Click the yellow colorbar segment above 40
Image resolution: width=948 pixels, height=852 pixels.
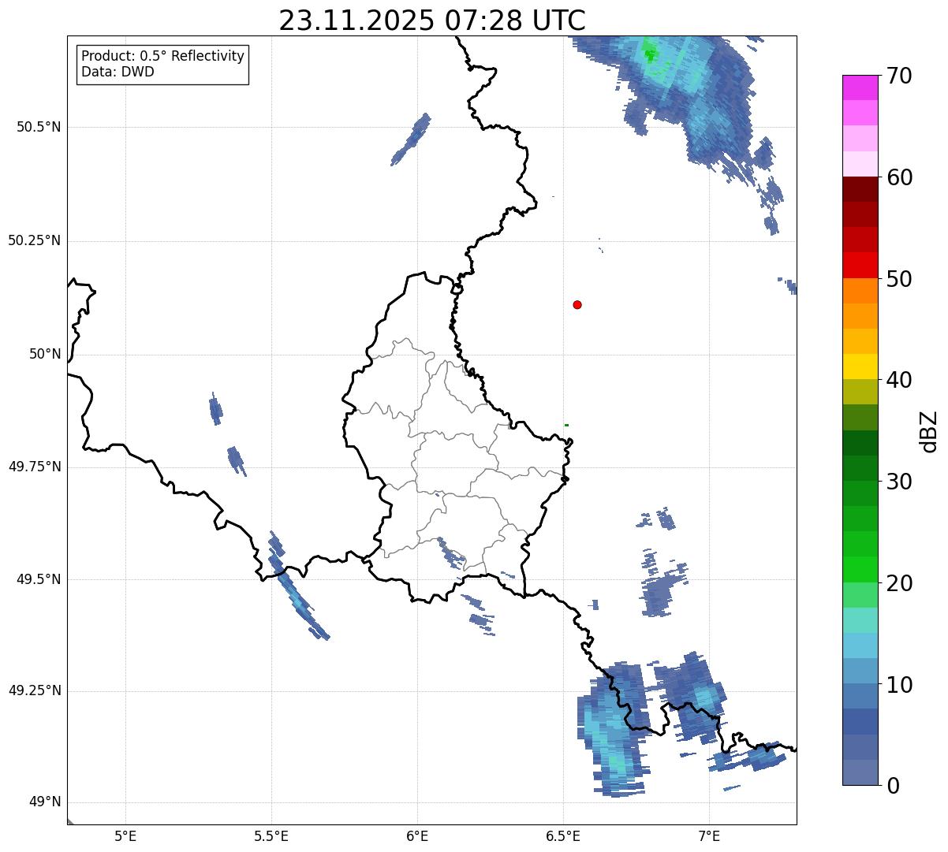[x=860, y=366]
